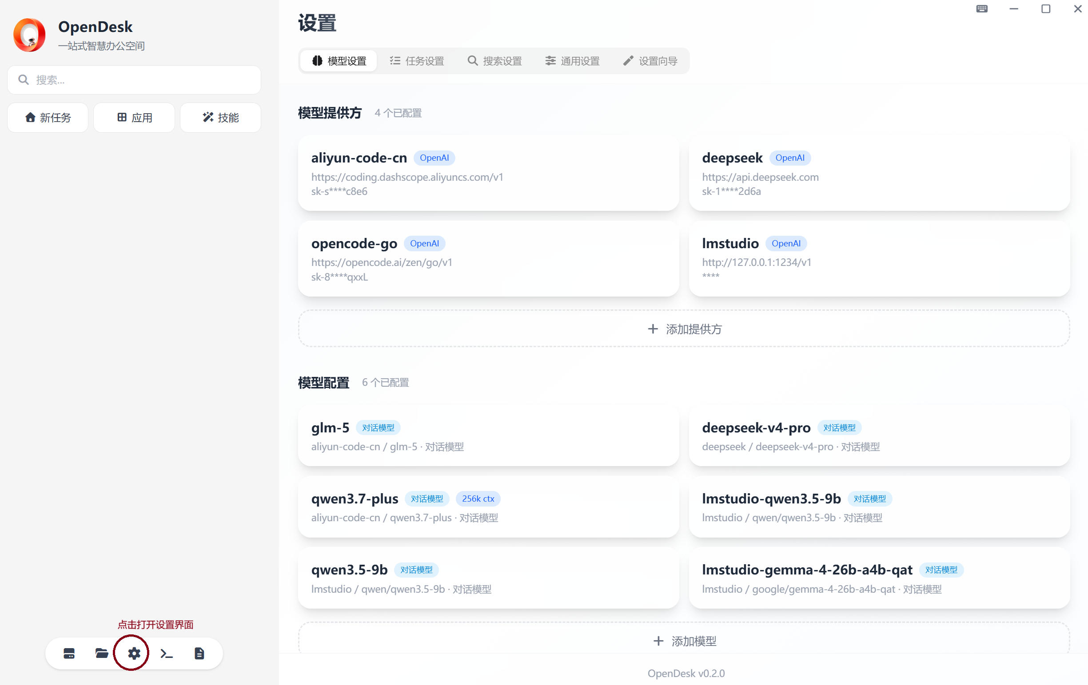Click the OpenAI badge next to lmstudio
Image resolution: width=1088 pixels, height=685 pixels.
786,243
